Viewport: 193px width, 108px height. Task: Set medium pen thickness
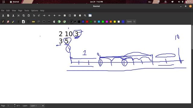72,22
